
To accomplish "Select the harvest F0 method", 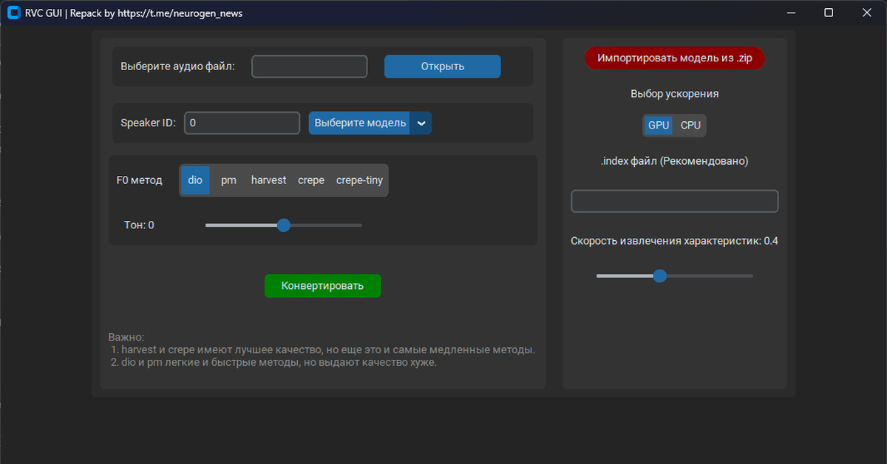I will [x=268, y=180].
